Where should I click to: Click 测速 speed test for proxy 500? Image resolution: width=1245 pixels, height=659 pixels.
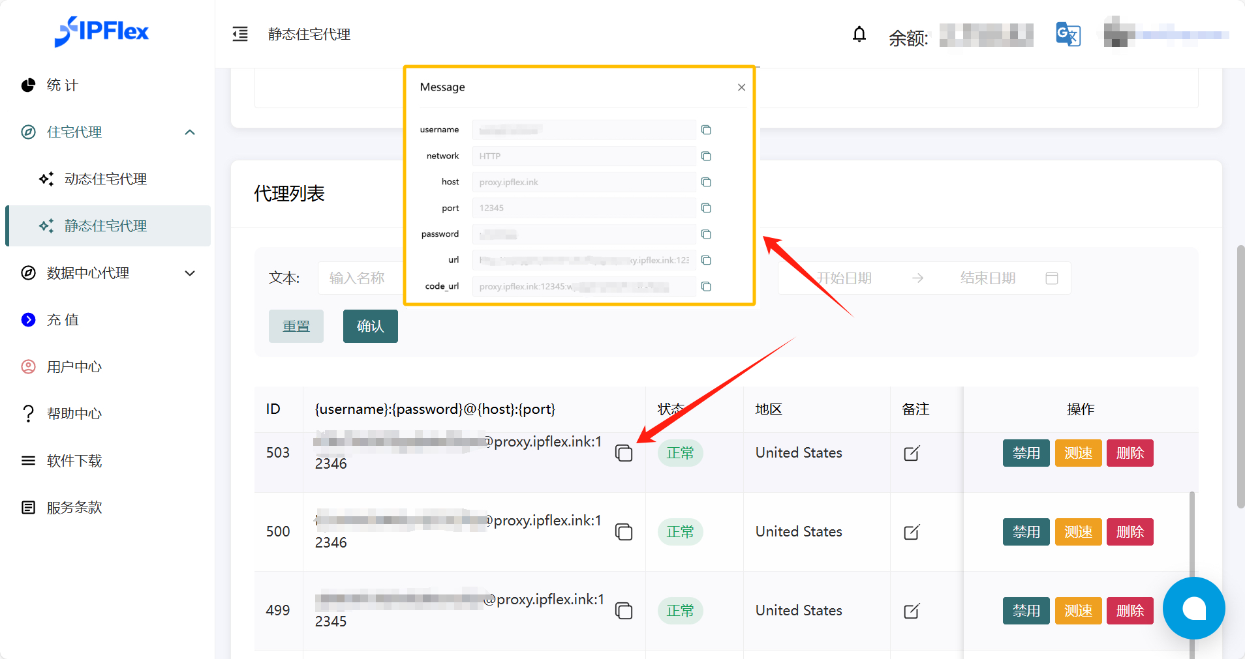pyautogui.click(x=1078, y=532)
